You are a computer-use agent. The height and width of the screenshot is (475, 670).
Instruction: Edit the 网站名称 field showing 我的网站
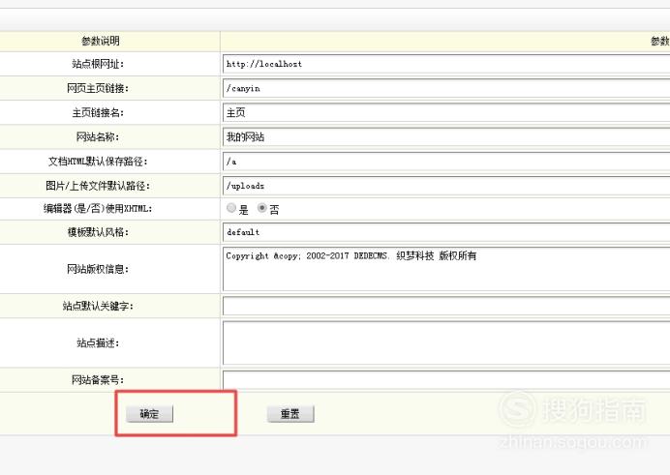[446, 137]
